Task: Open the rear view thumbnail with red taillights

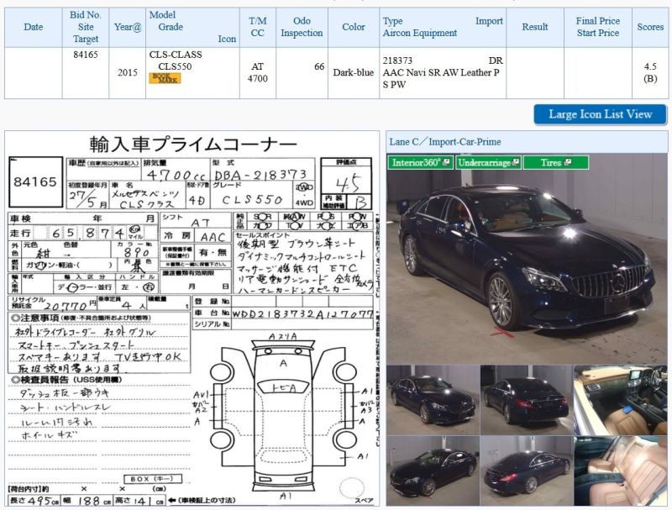Action: (527, 400)
